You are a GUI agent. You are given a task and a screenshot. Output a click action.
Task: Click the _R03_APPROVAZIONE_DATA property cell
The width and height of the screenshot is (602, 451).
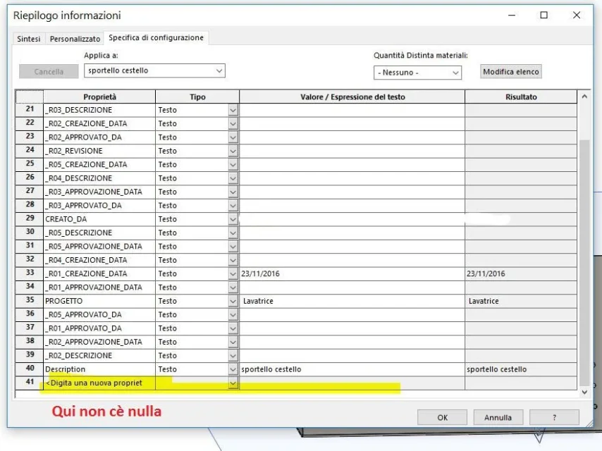pyautogui.click(x=99, y=192)
